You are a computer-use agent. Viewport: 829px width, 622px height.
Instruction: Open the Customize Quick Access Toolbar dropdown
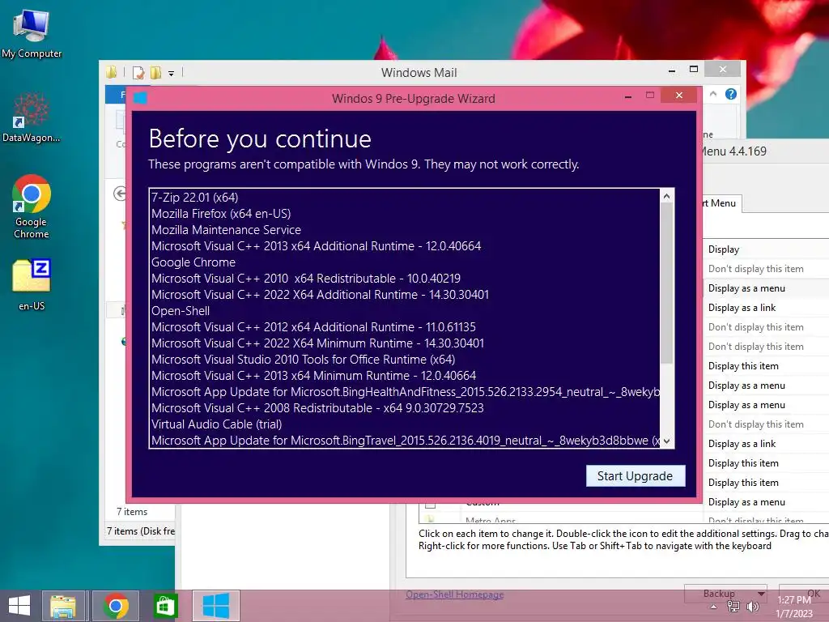pyautogui.click(x=172, y=74)
